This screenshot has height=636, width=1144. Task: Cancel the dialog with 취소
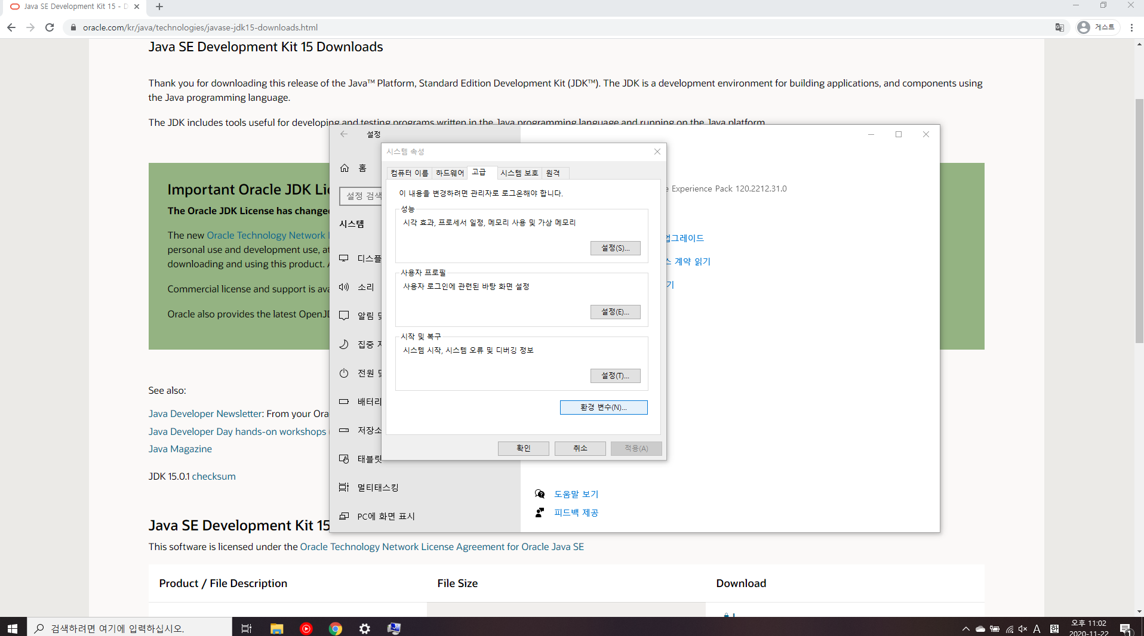[x=580, y=449]
